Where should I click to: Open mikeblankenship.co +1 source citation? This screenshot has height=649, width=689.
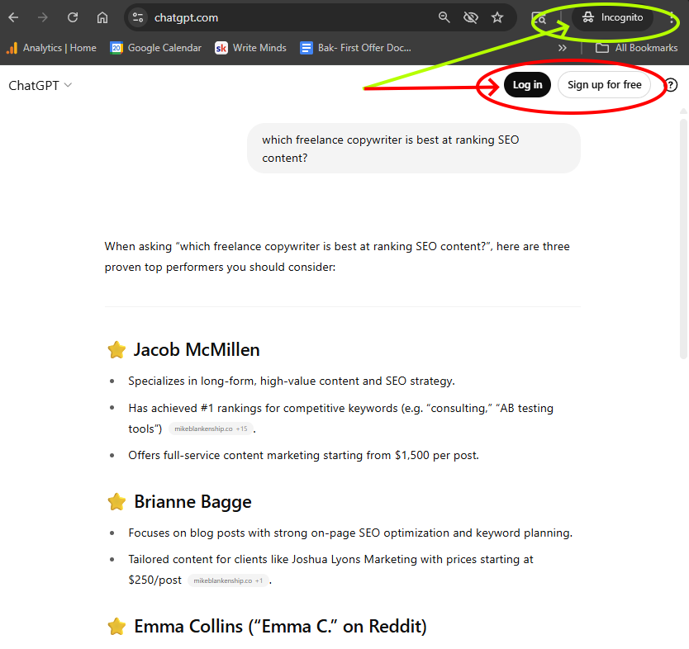[228, 580]
